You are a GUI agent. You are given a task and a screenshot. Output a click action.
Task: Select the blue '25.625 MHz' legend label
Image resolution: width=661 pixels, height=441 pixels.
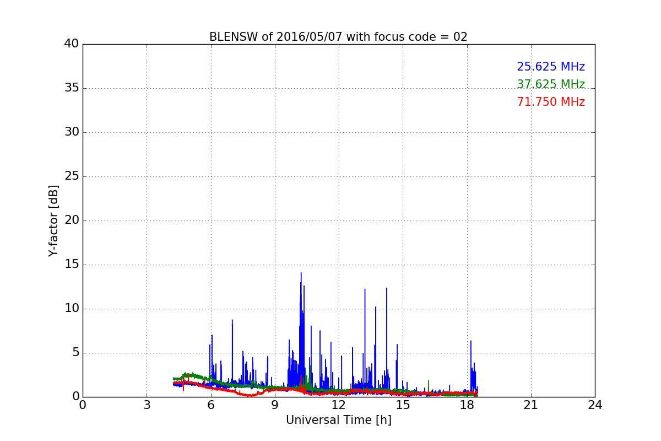coord(551,67)
